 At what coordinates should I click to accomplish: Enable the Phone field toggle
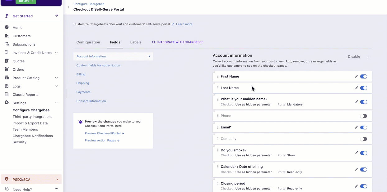coord(363,116)
